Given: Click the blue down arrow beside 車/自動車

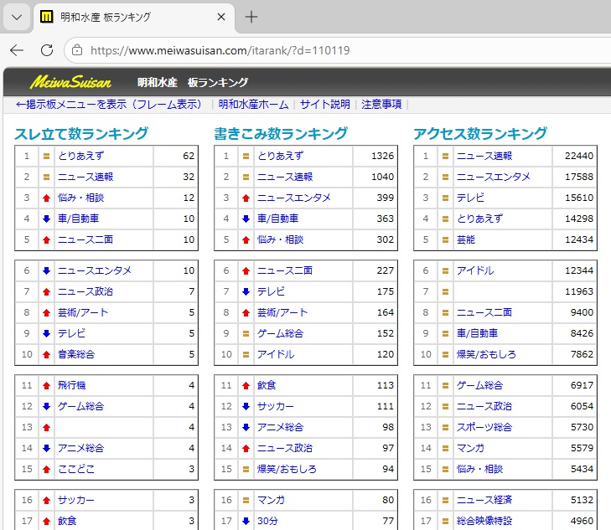Looking at the screenshot, I should [47, 219].
